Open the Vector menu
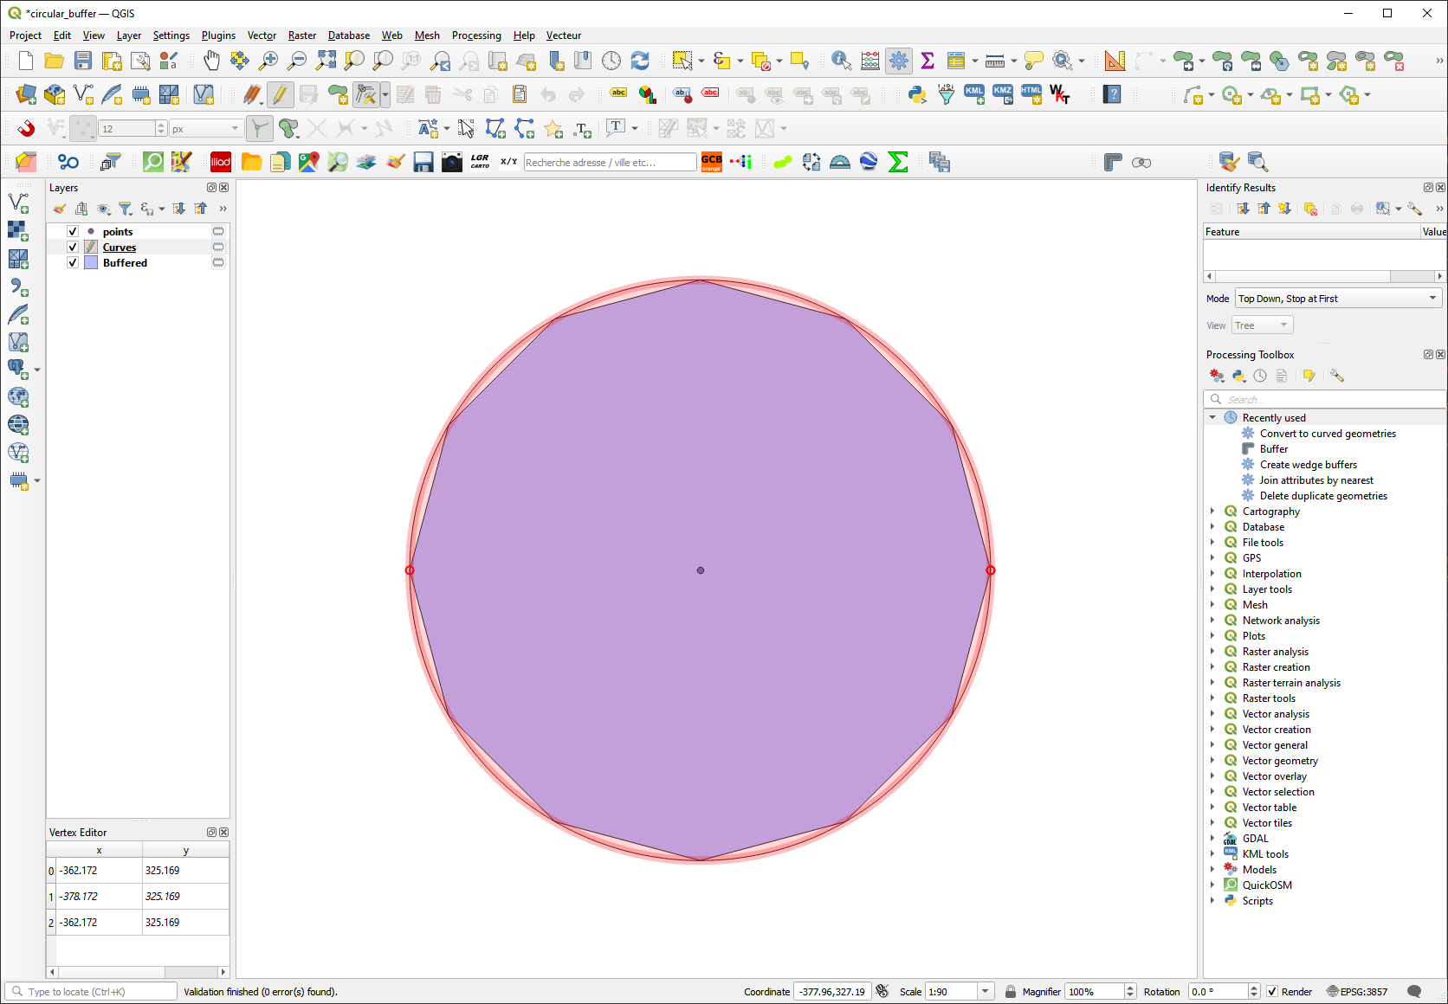 pyautogui.click(x=262, y=35)
